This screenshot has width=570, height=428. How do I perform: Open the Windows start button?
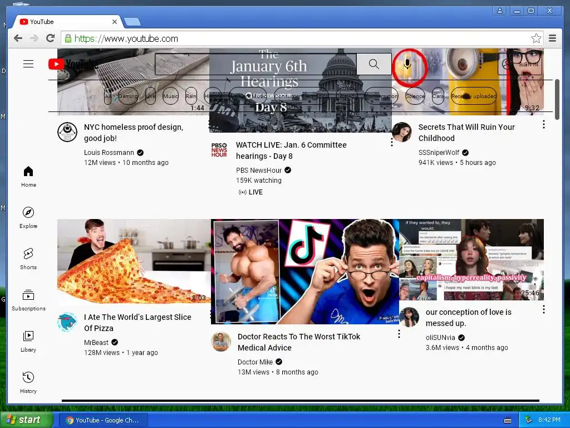coord(27,420)
